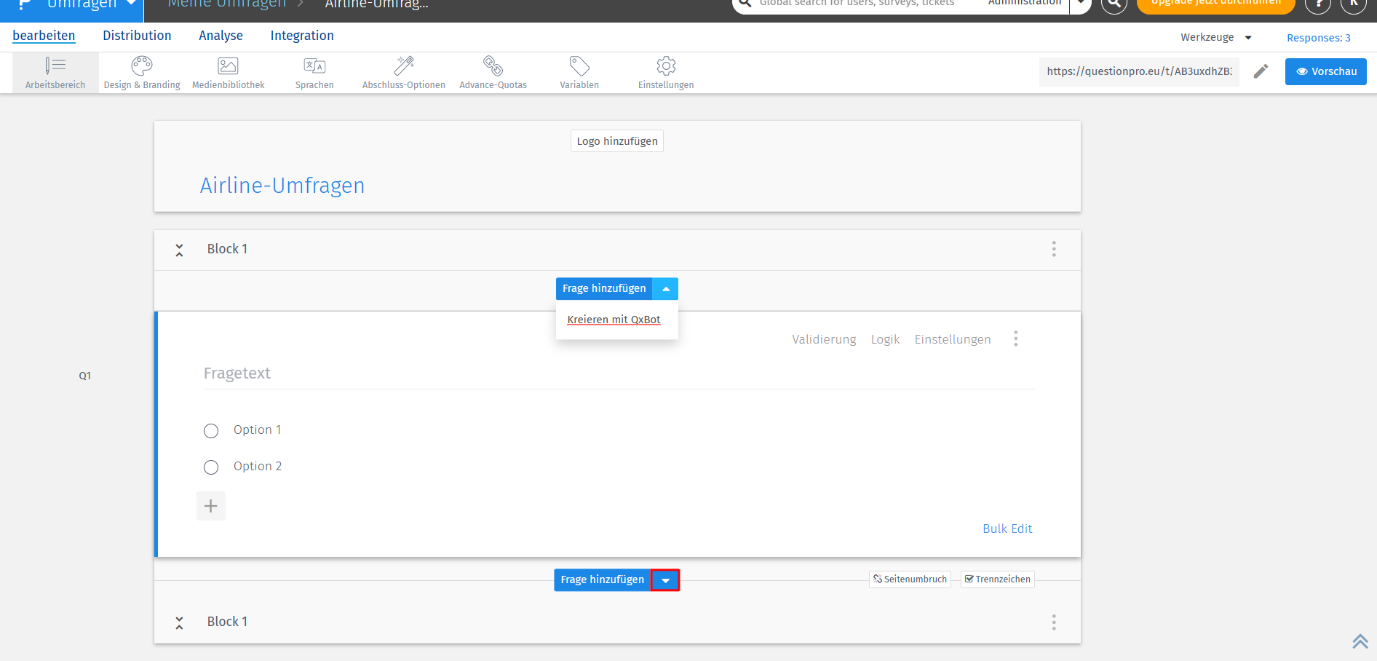This screenshot has width=1377, height=661.
Task: Click the search magnifier icon in global search
Action: pos(745,4)
